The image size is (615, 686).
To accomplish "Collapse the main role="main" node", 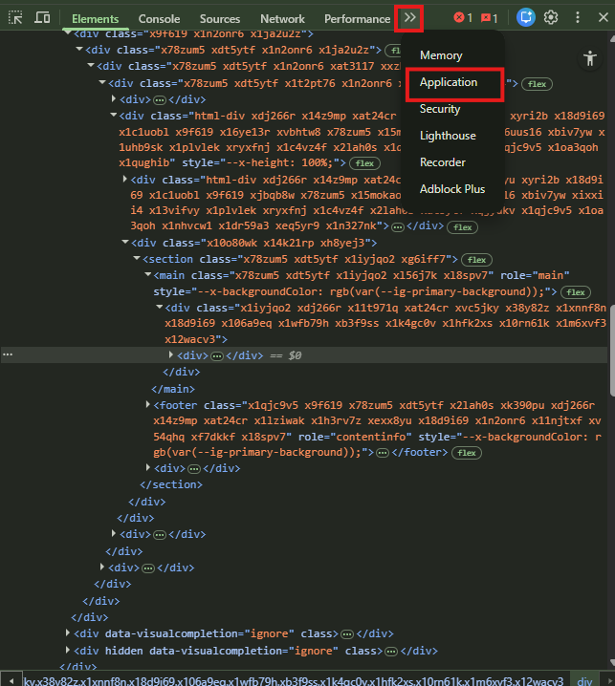I will 148,275.
